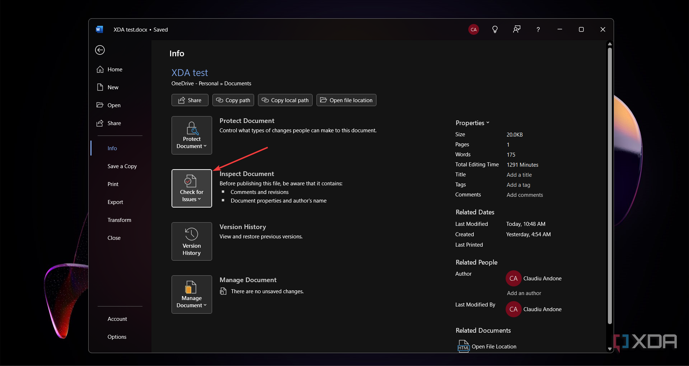The height and width of the screenshot is (366, 689).
Task: Click the Share button under XDA test
Action: 190,100
